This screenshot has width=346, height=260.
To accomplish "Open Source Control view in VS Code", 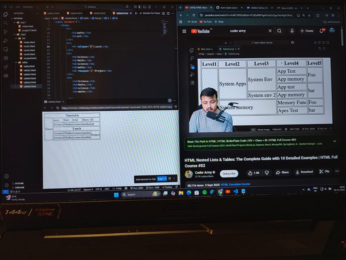I will click(x=5, y=32).
